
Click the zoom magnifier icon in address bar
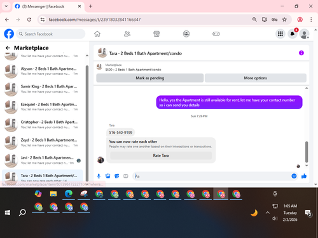254,20
